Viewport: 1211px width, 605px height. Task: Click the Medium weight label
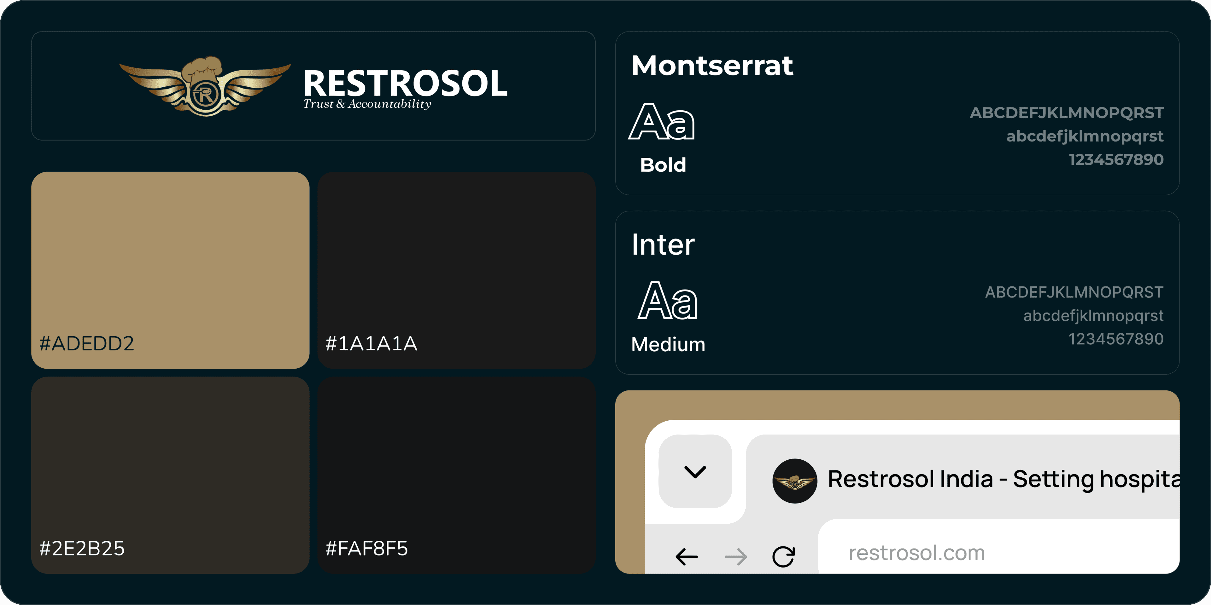[668, 344]
